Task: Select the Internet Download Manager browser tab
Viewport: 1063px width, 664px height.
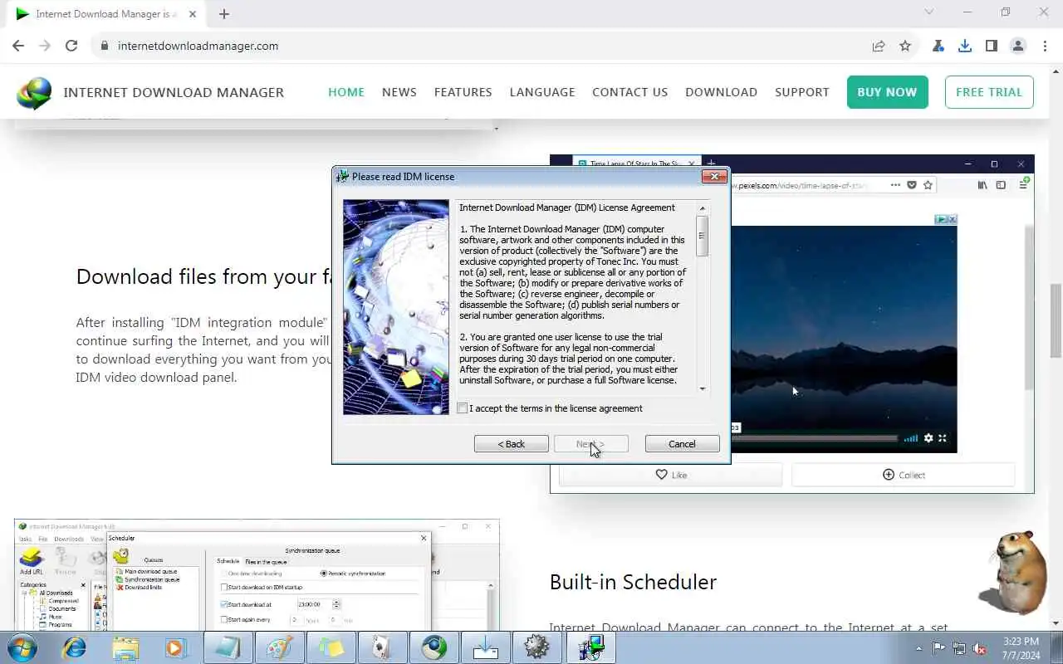Action: pyautogui.click(x=104, y=13)
